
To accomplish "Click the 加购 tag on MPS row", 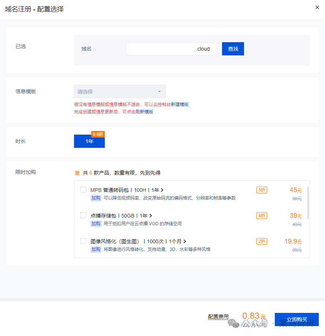I will [x=96, y=198].
